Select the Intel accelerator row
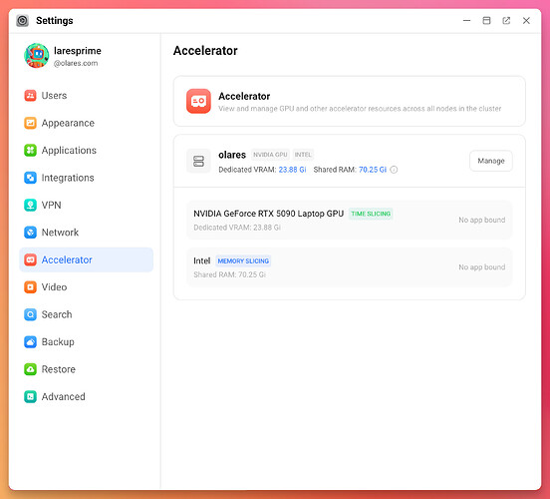 350,267
